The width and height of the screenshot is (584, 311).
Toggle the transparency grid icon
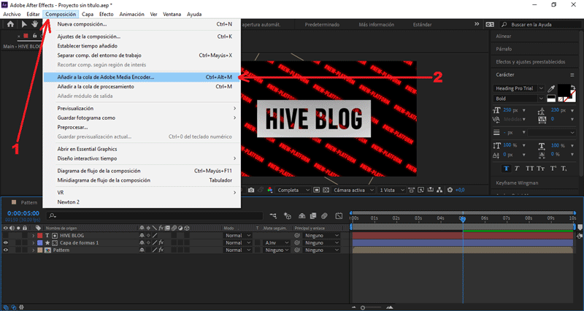point(326,190)
